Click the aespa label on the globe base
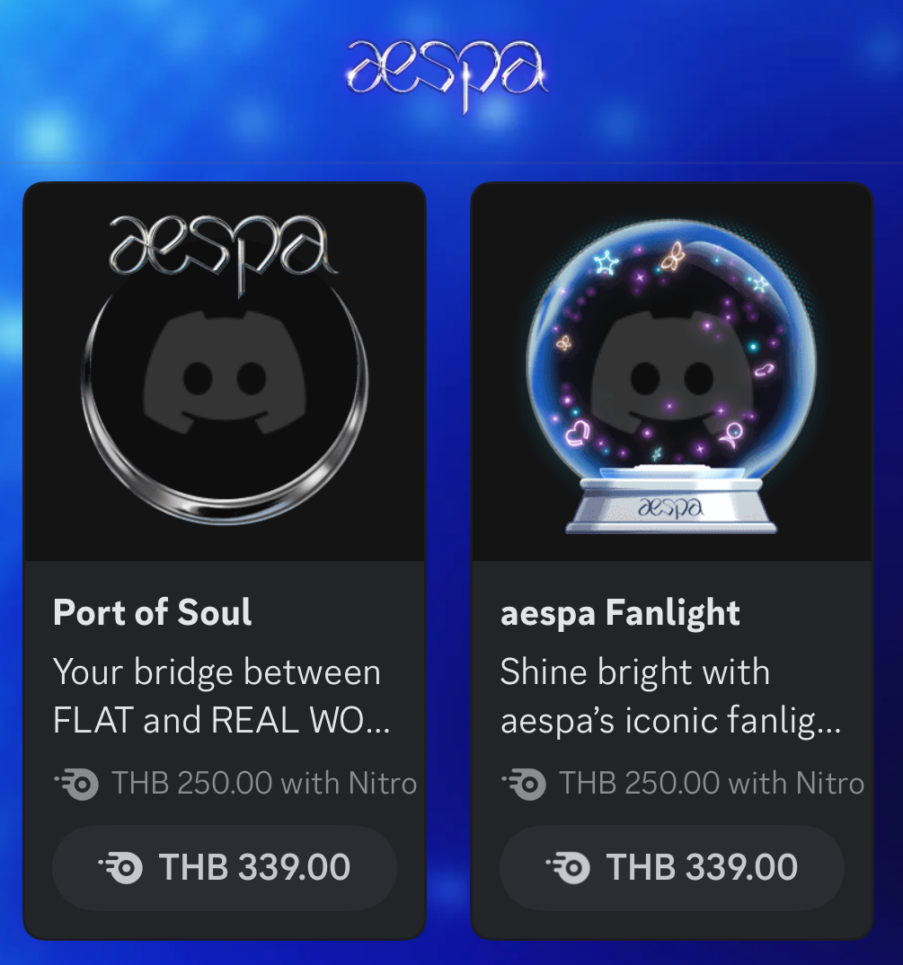 click(671, 507)
